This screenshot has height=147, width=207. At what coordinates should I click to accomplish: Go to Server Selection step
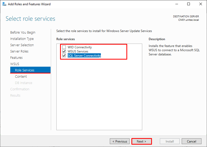tap(22, 45)
